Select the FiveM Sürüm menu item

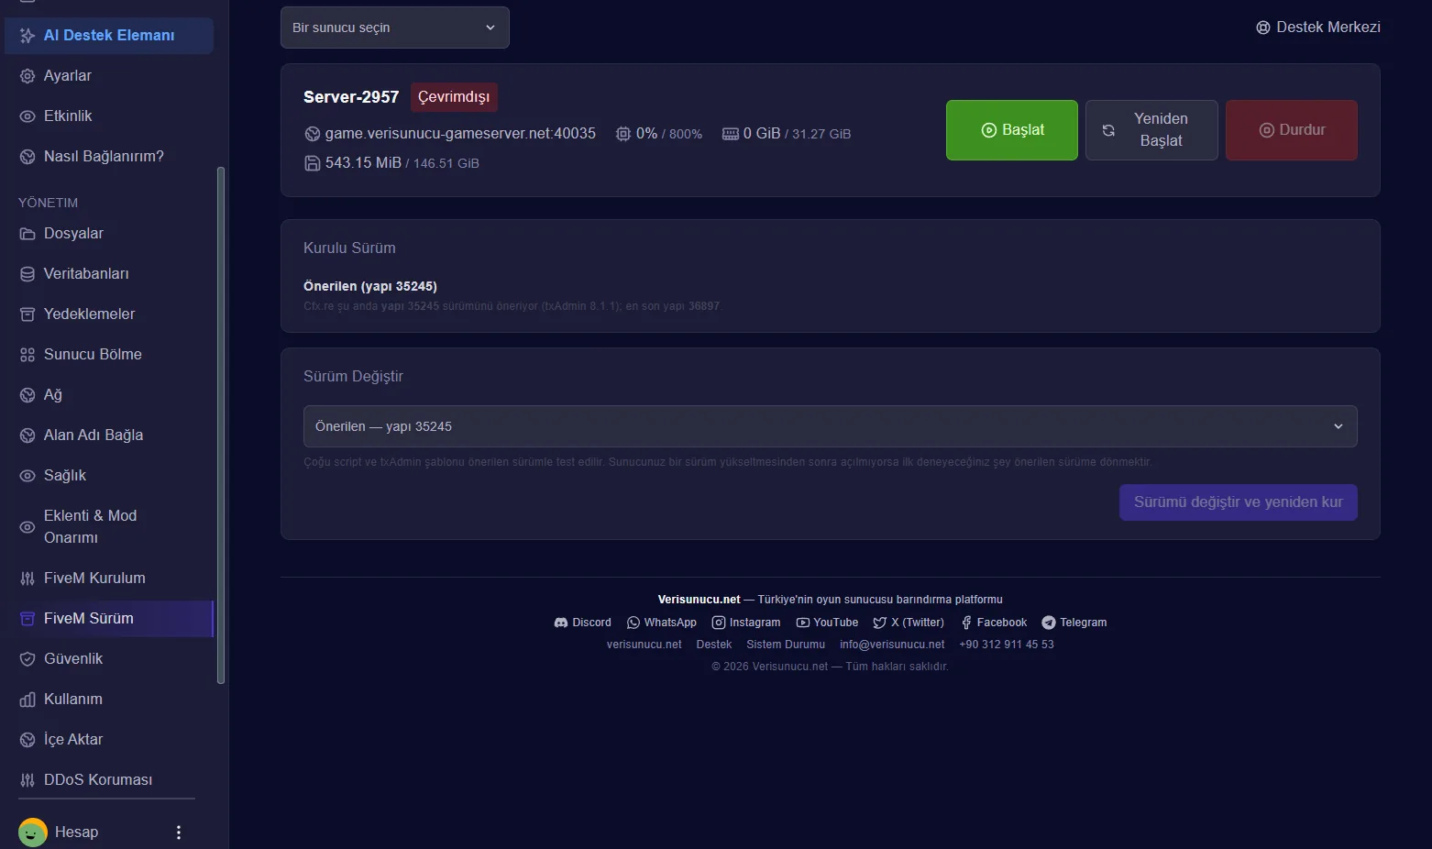click(x=109, y=619)
